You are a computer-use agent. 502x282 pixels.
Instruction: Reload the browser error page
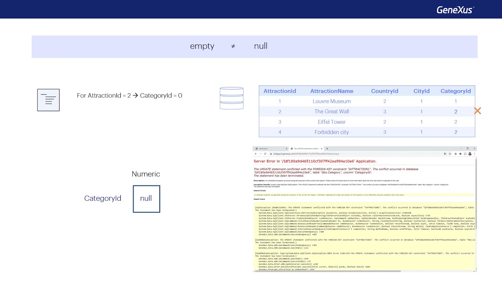coord(265,154)
